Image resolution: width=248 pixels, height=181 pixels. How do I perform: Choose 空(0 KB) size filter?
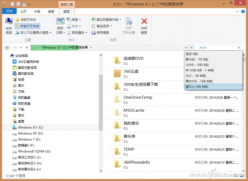[x=213, y=54]
